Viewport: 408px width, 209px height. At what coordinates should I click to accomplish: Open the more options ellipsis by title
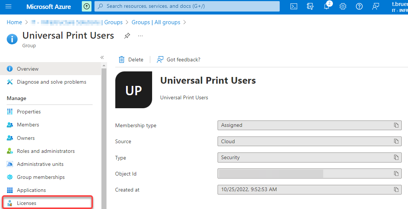pos(141,36)
